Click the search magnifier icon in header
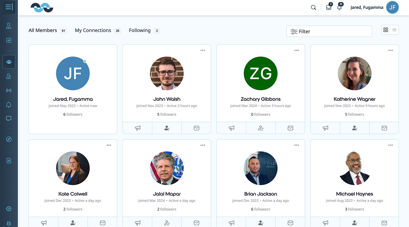 tap(313, 8)
